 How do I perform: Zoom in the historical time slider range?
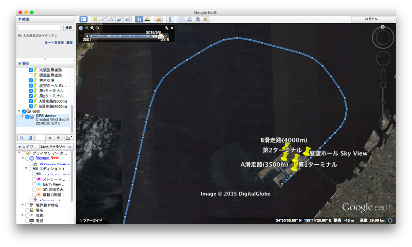(x=92, y=28)
